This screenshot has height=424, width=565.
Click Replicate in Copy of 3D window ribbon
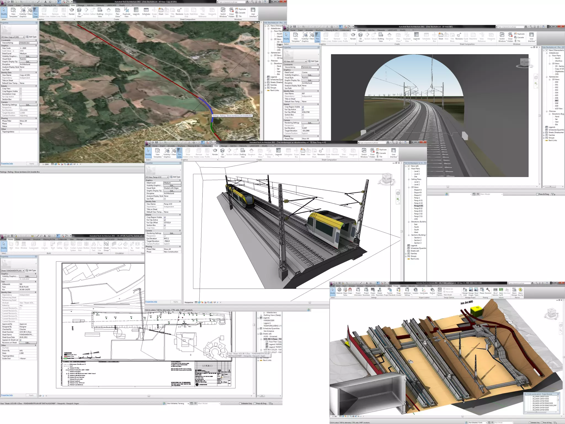pyautogui.click(x=241, y=9)
